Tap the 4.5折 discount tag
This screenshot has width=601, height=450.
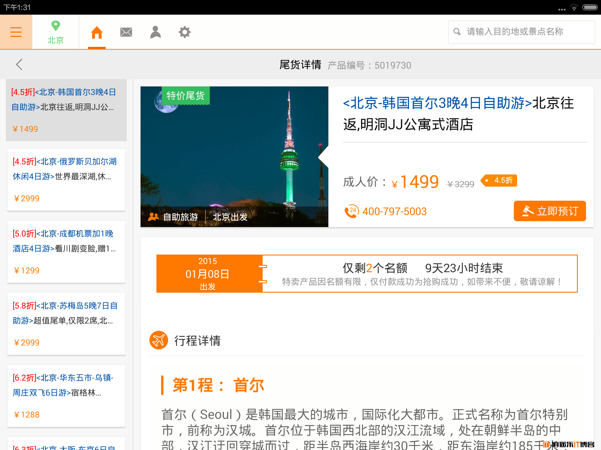tap(499, 180)
